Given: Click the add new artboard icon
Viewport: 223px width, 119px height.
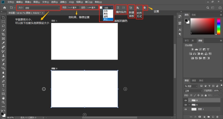Looking at the screenshot, I should tap(131, 8).
